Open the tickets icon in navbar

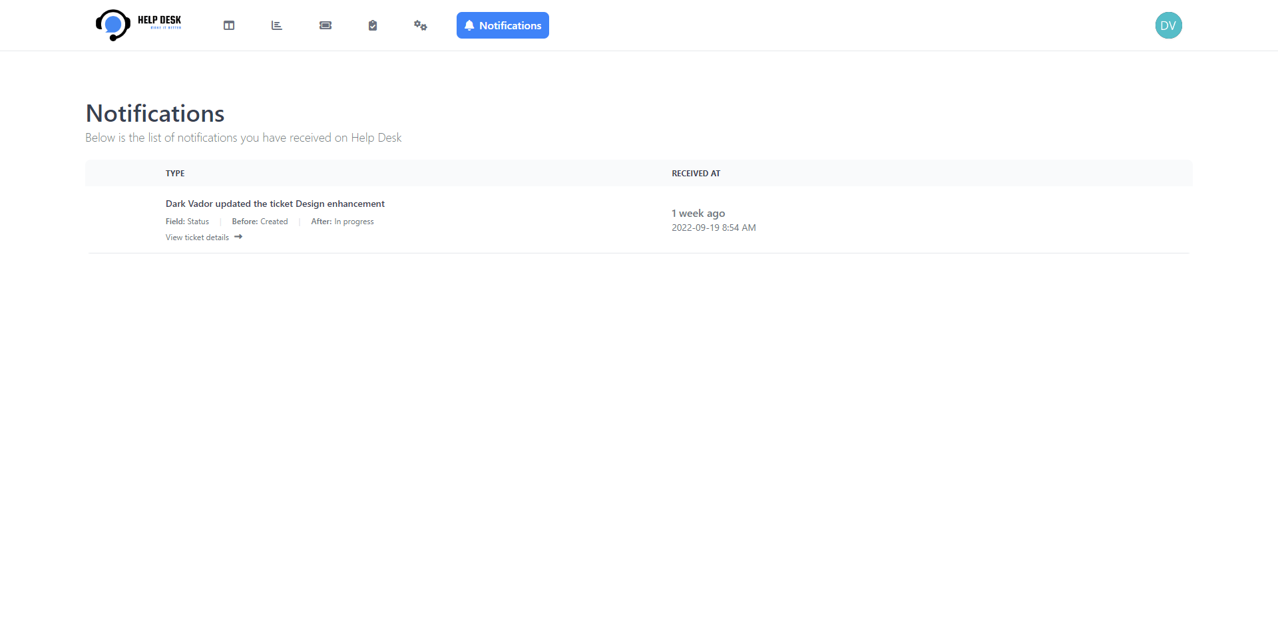click(x=325, y=25)
